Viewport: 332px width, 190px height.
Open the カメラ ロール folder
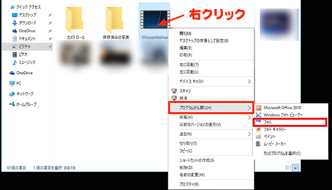tap(75, 23)
